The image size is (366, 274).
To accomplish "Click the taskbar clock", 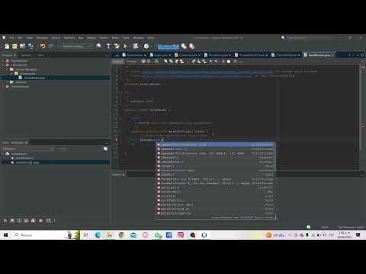I will coord(345,235).
